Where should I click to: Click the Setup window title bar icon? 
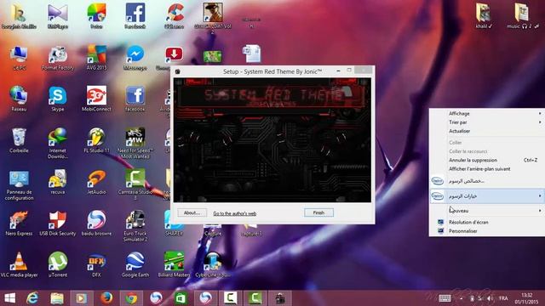pos(178,71)
